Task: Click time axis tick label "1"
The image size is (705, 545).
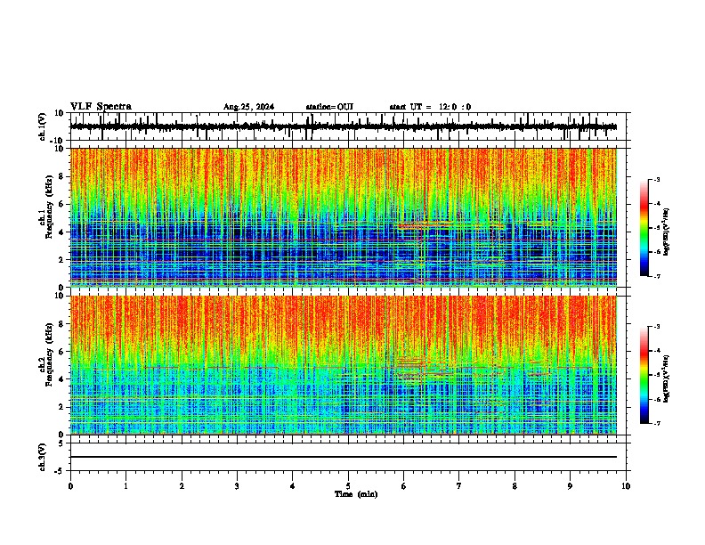Action: [x=126, y=486]
